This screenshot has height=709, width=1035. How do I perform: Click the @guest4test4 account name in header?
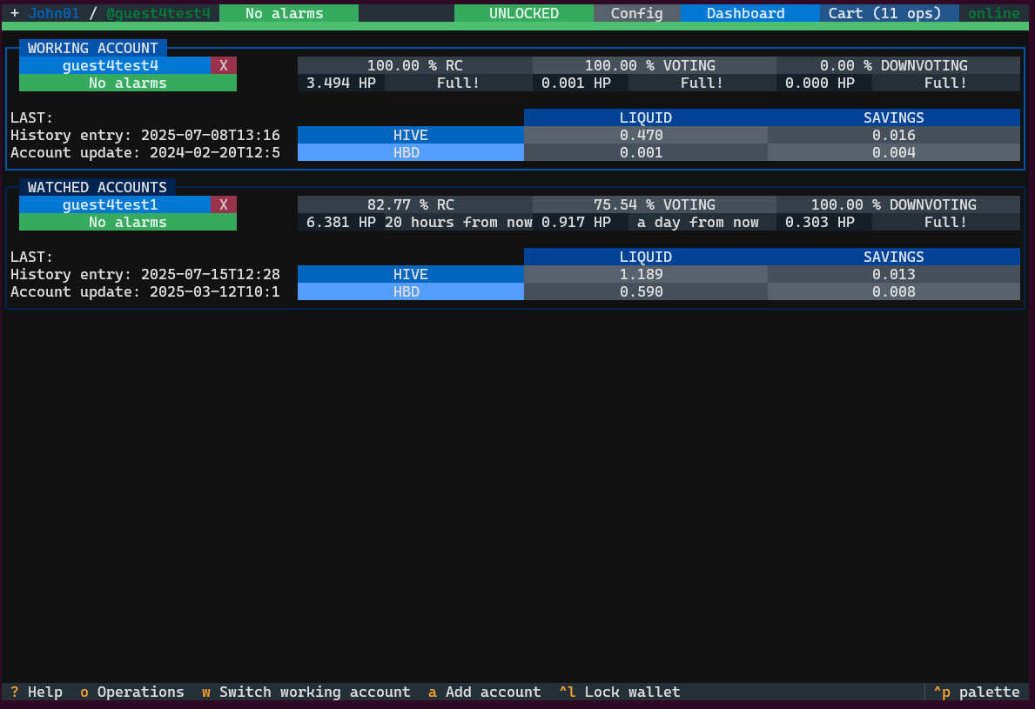[158, 13]
